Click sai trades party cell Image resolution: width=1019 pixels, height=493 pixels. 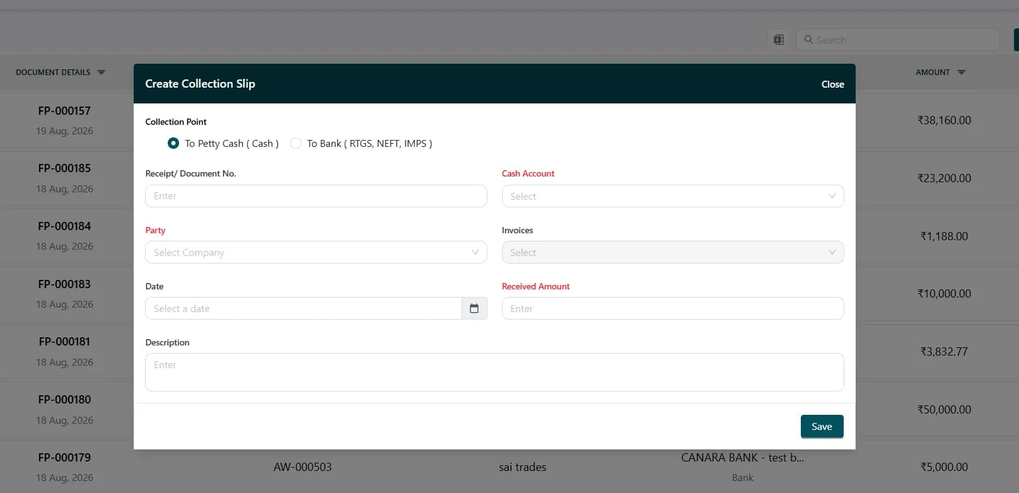523,467
